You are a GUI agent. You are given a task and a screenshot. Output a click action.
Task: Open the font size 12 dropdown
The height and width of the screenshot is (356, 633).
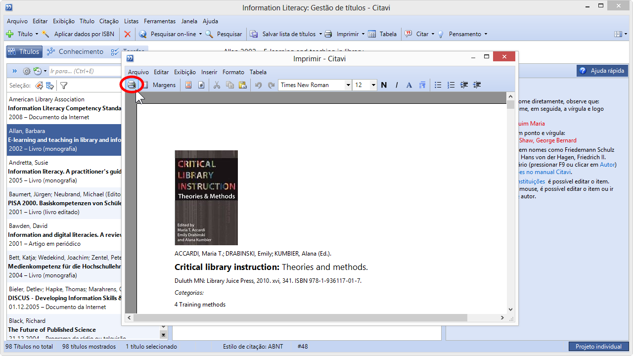(373, 85)
